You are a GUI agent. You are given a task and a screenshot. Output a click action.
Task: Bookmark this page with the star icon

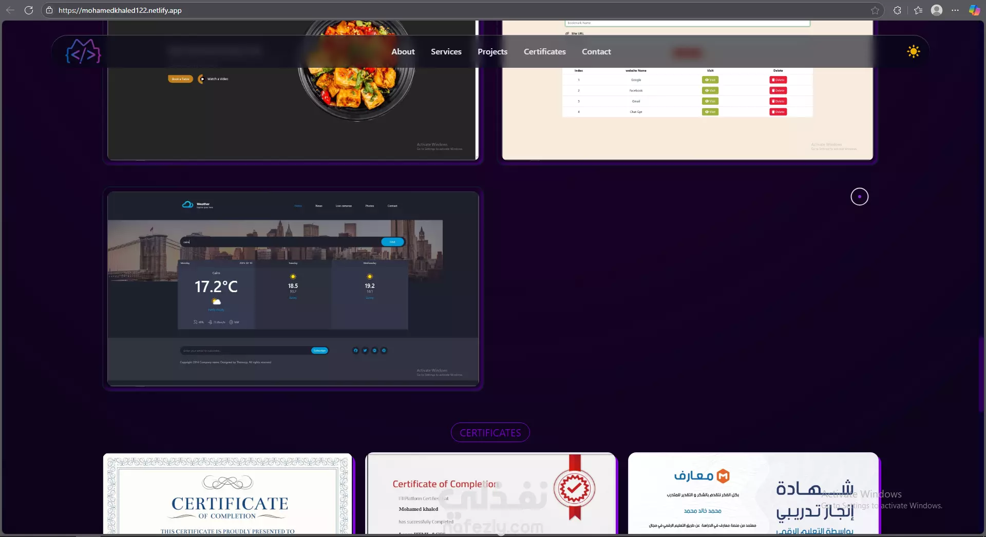tap(875, 10)
